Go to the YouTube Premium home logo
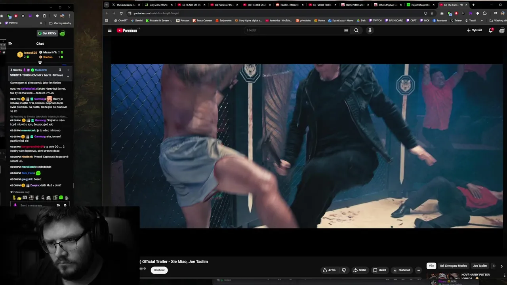Image resolution: width=507 pixels, height=285 pixels. coord(127,30)
